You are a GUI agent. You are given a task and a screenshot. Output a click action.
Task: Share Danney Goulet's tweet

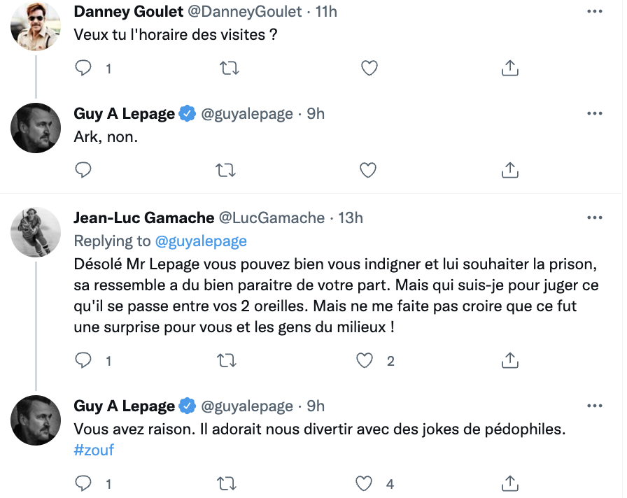click(x=510, y=68)
